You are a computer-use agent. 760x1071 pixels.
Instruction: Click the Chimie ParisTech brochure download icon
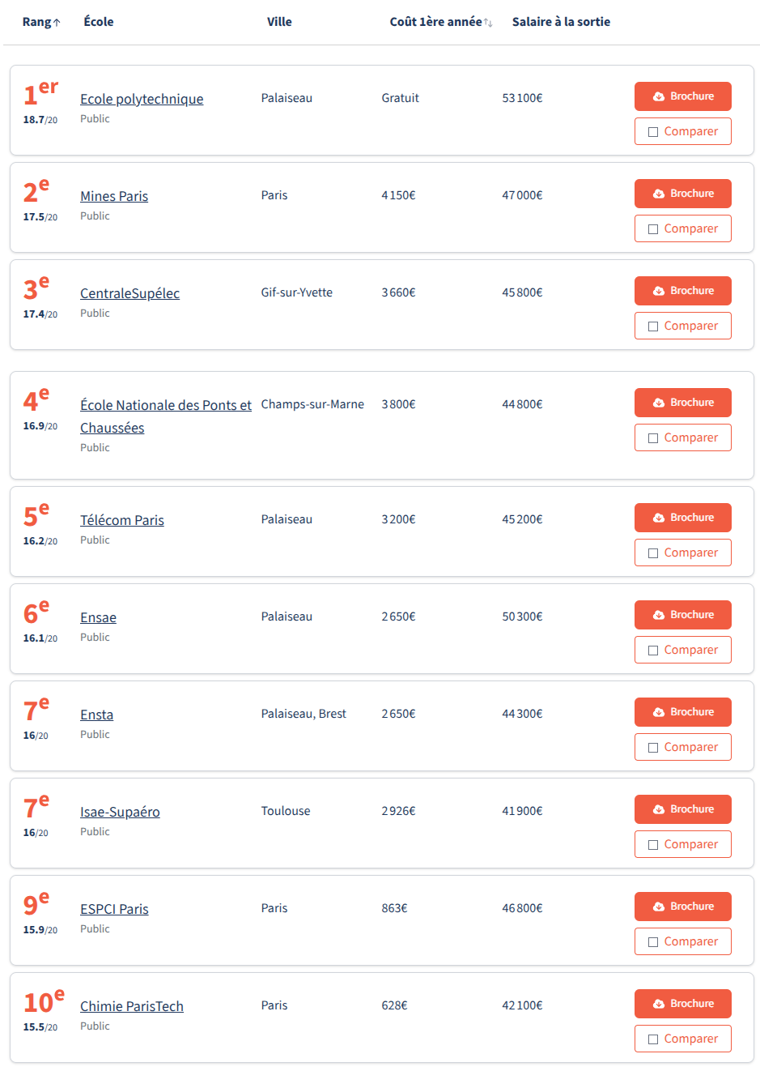tap(659, 1004)
